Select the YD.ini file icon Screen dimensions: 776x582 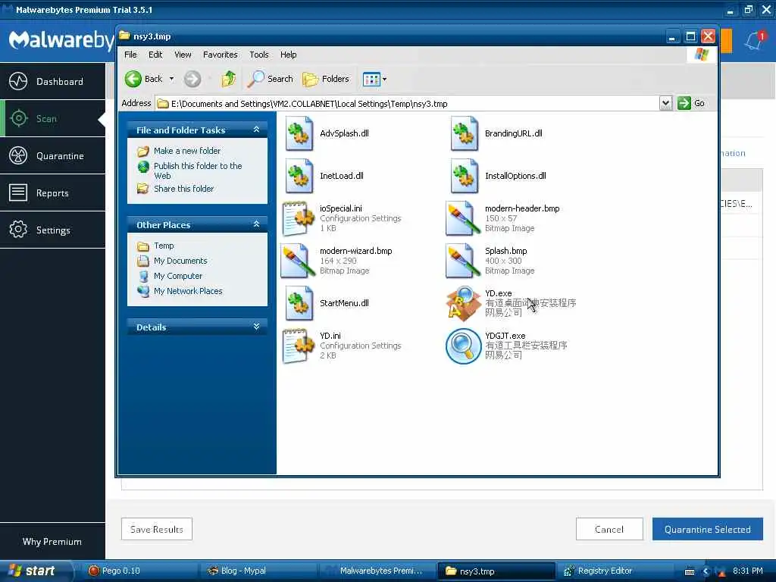299,346
